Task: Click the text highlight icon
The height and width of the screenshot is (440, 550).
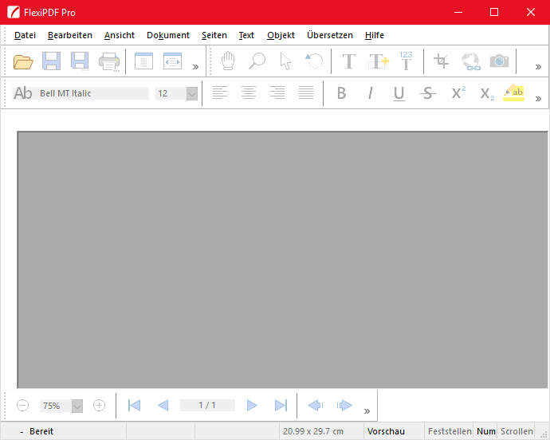Action: tap(514, 93)
